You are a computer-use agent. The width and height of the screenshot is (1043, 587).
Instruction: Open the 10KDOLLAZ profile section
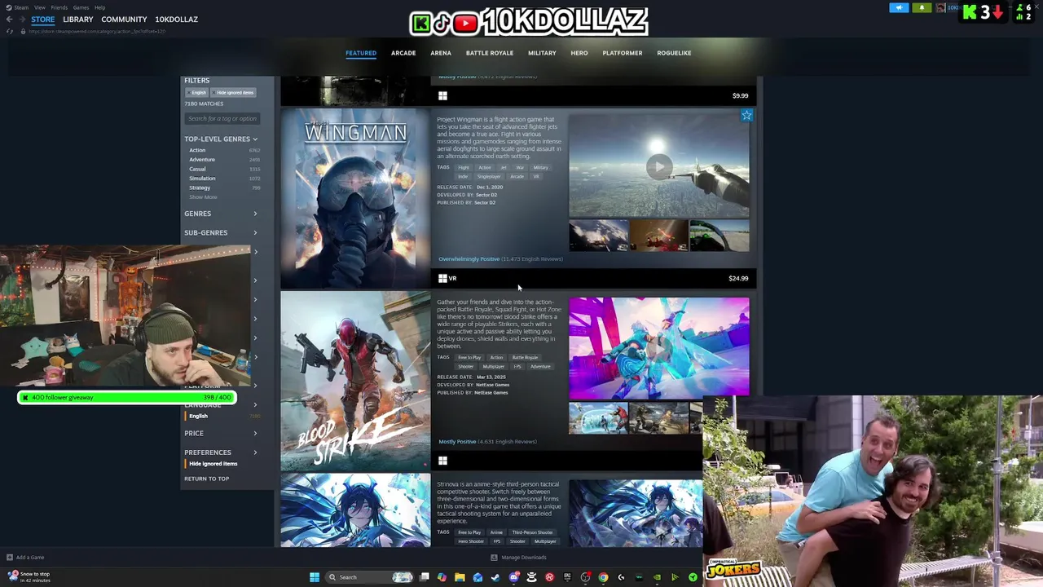pyautogui.click(x=176, y=20)
